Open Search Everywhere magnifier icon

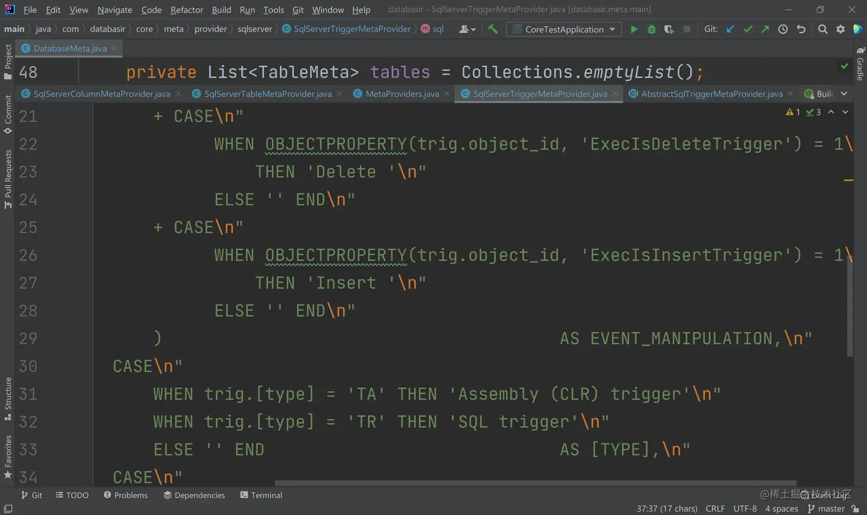pos(823,29)
